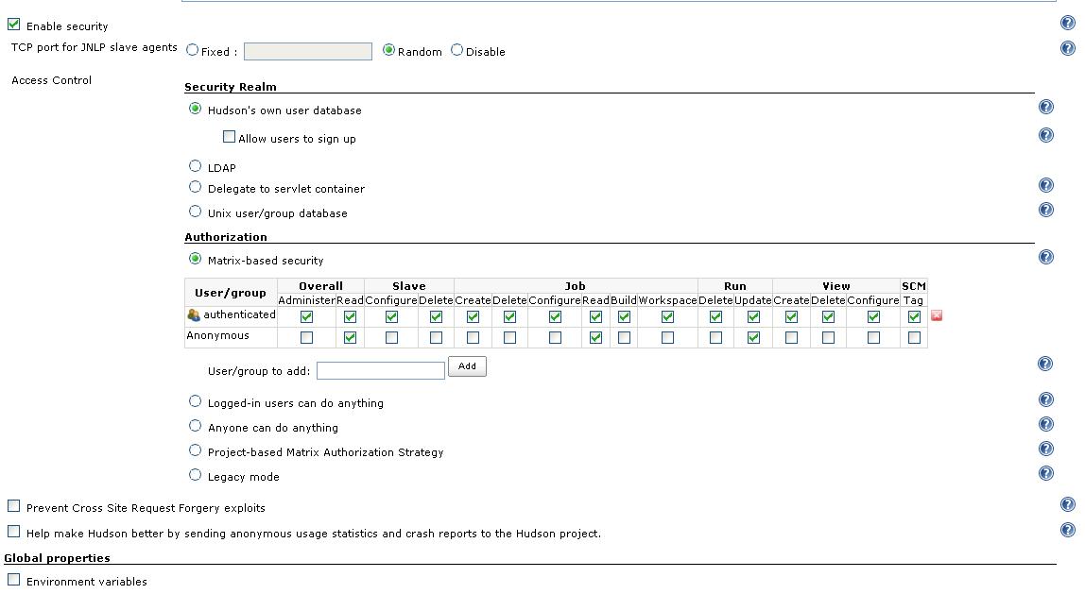
Task: Click the User/group to add text field
Action: coord(380,371)
